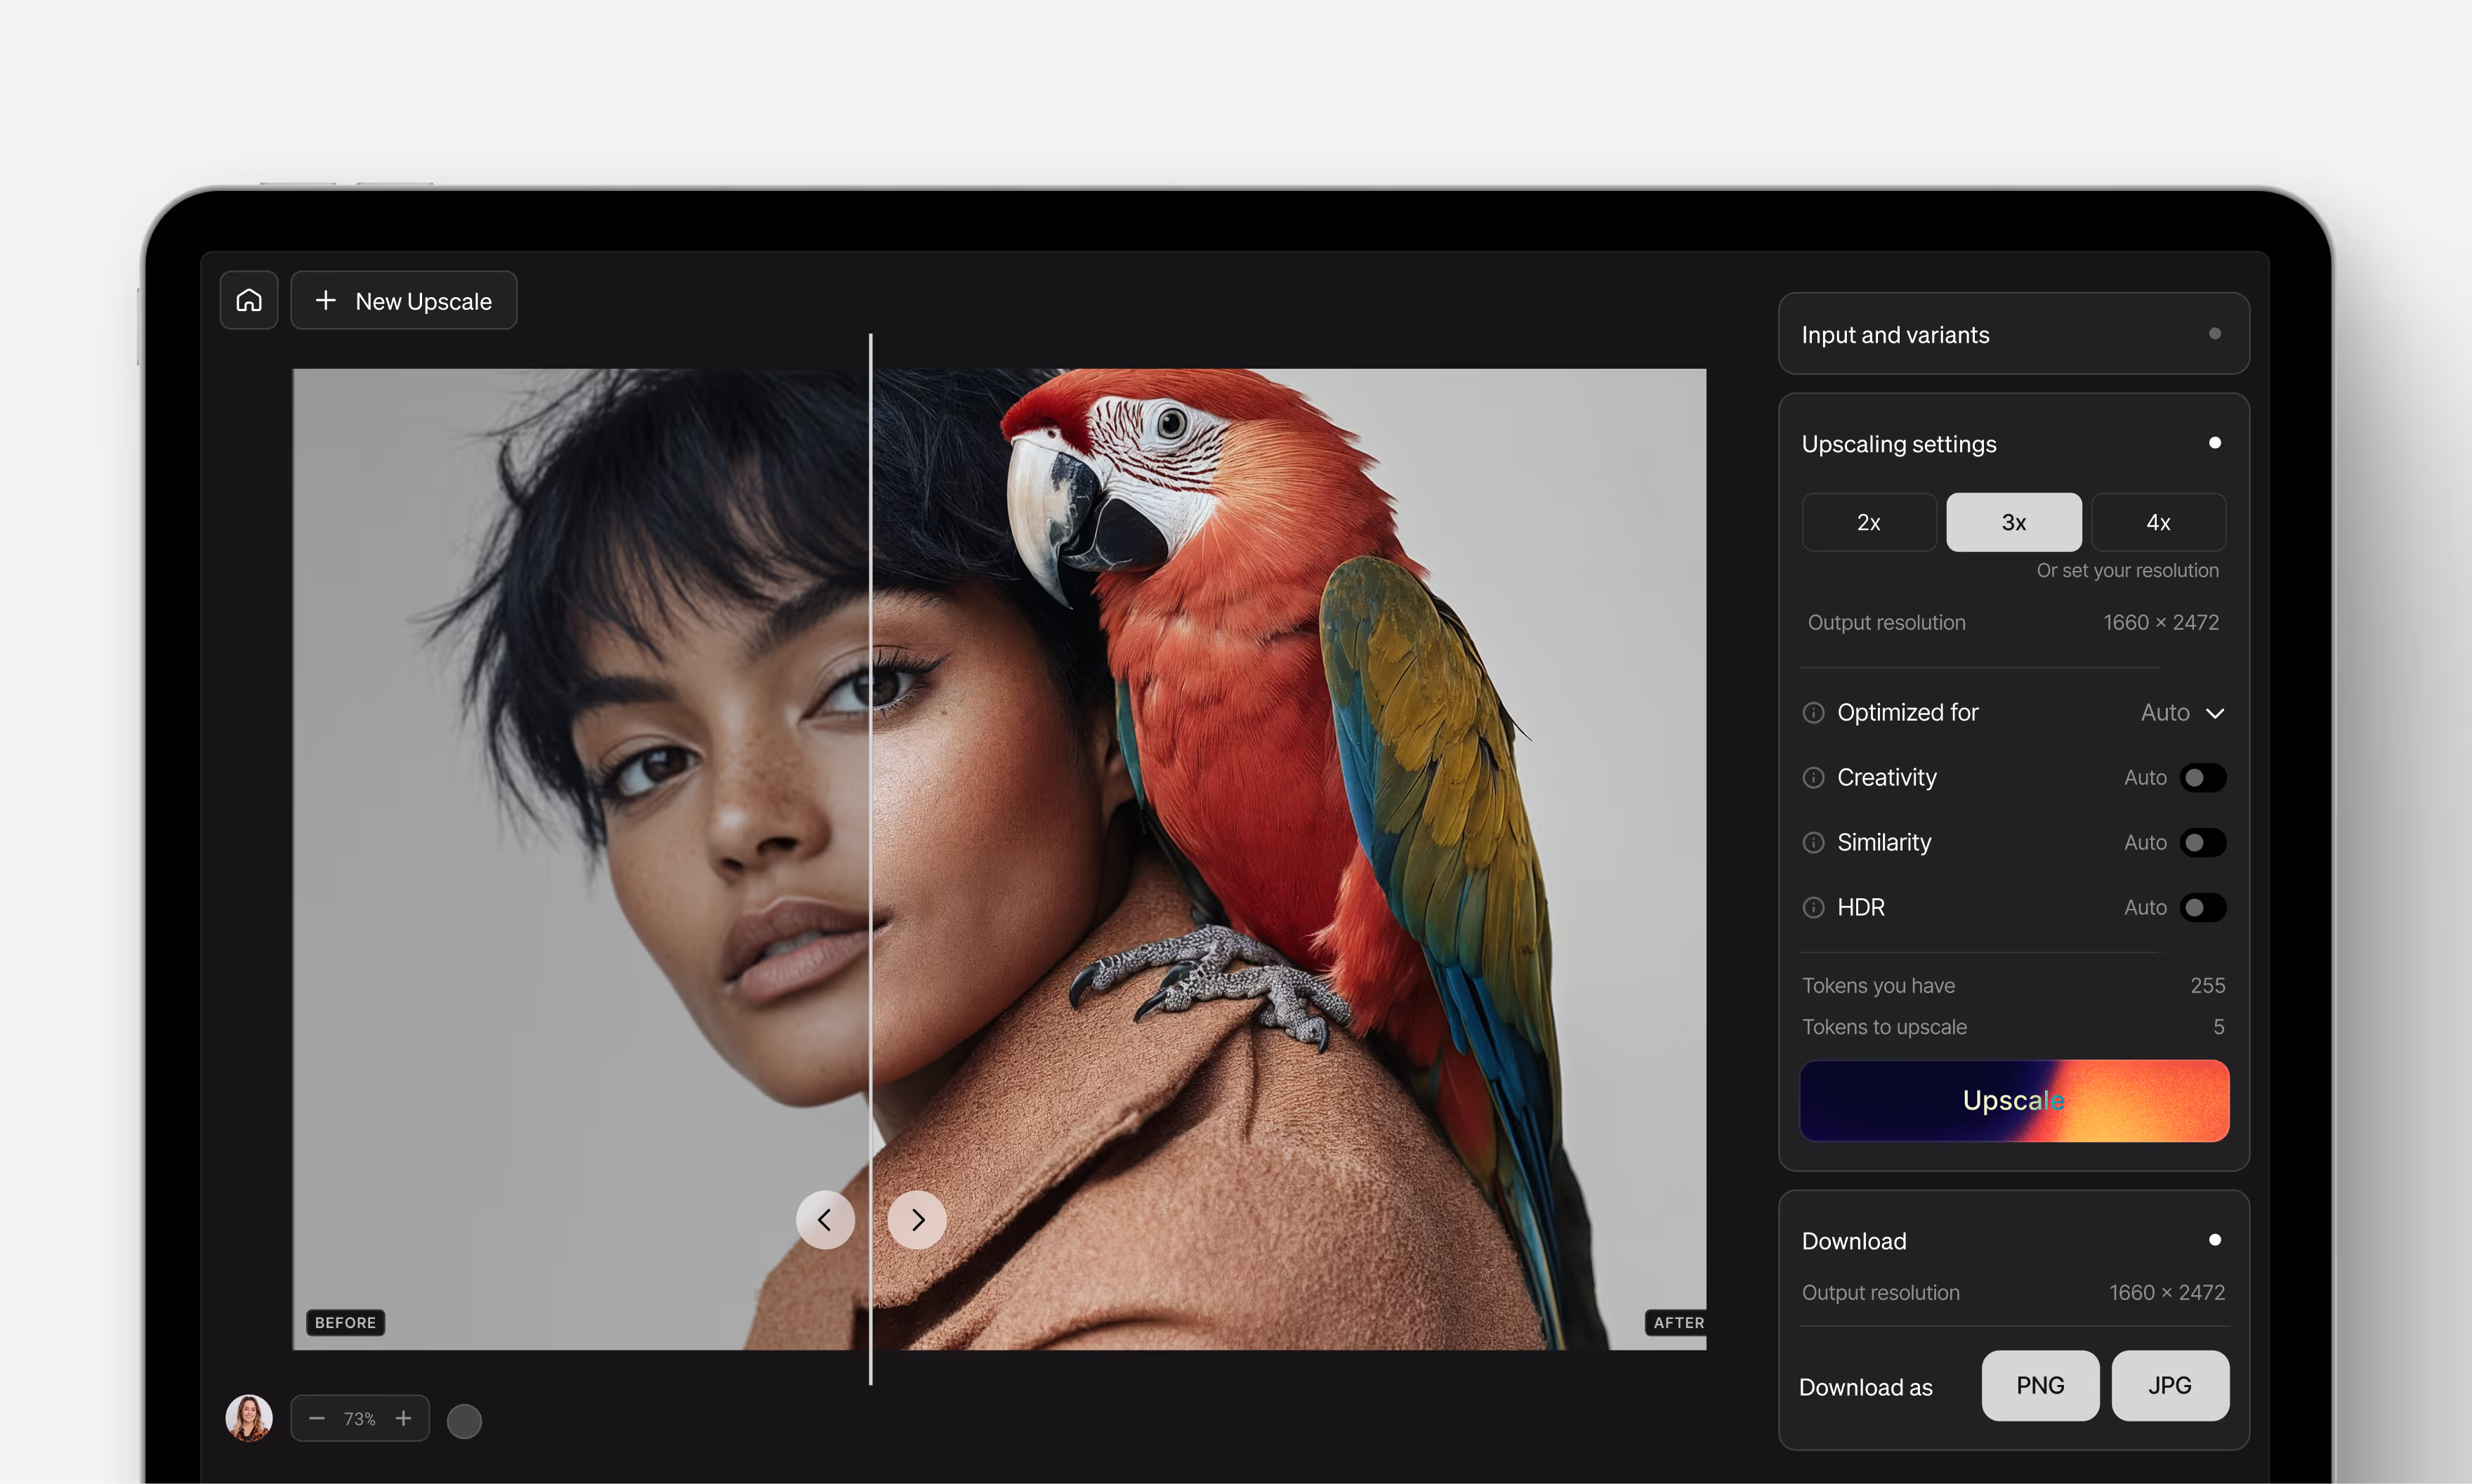The image size is (2472, 1484).
Task: Click the New Upscale button
Action: (403, 300)
